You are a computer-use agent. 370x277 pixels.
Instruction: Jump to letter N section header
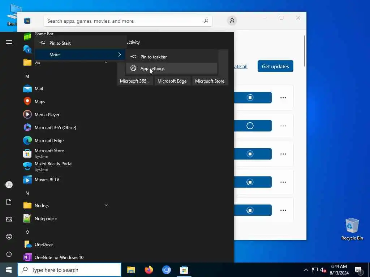pyautogui.click(x=27, y=193)
